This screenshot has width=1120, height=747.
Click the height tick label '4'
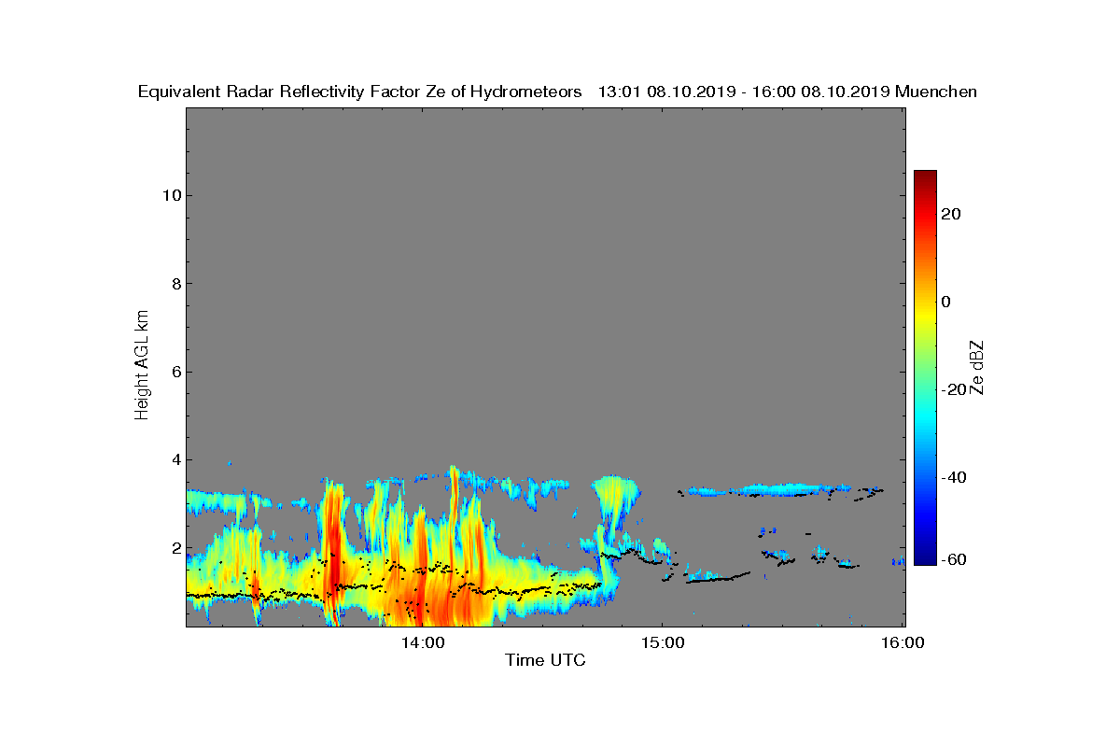(x=175, y=459)
